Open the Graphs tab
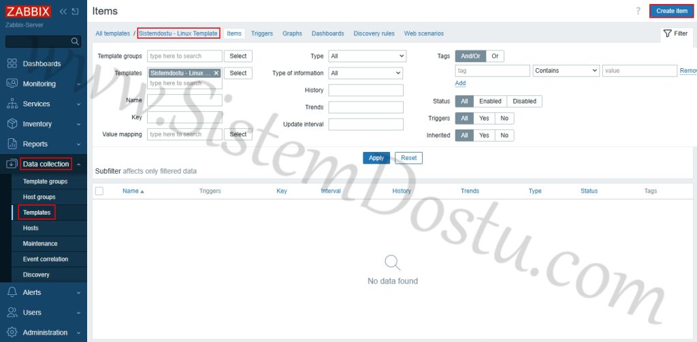 point(292,33)
